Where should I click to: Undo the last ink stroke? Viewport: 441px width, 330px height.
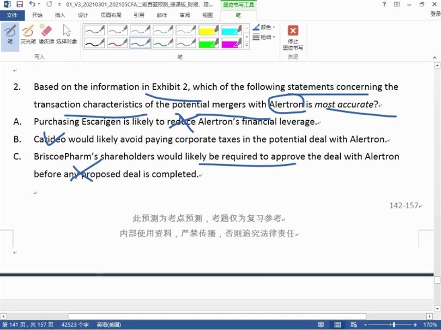click(x=32, y=4)
